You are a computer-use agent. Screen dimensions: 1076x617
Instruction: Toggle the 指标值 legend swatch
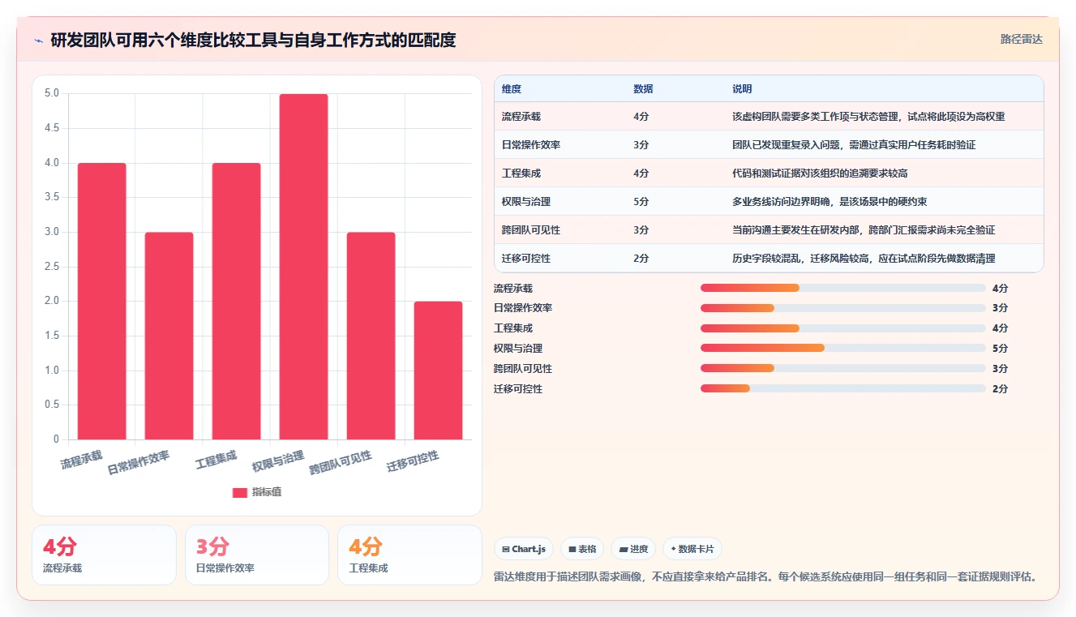click(240, 492)
